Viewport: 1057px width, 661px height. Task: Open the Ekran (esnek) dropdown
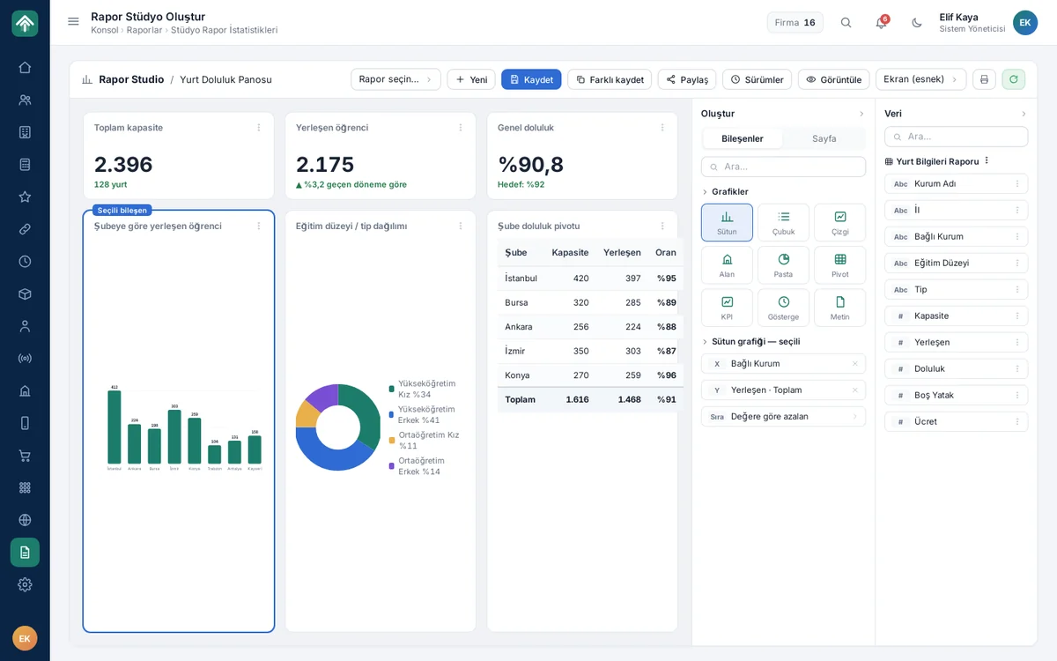pyautogui.click(x=920, y=79)
